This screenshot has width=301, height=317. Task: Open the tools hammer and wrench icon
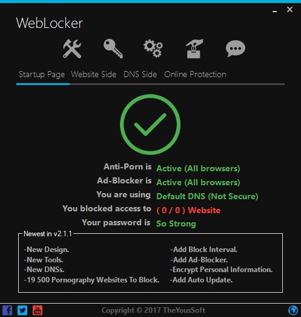(72, 49)
